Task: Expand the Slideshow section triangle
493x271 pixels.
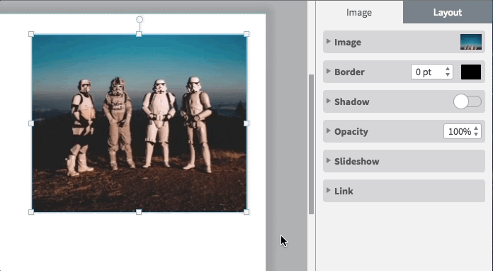Action: (x=328, y=160)
